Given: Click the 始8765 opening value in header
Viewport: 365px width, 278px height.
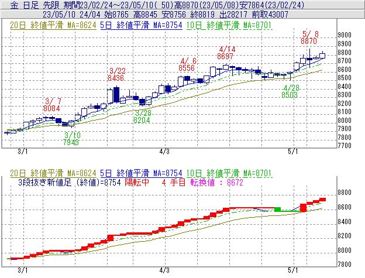Looking at the screenshot, I should point(116,15).
